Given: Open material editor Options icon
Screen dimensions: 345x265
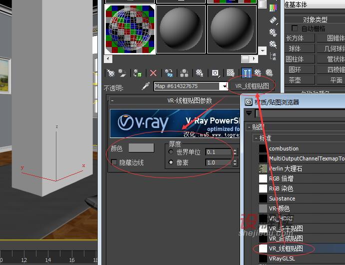Looking at the screenshot, I should coord(273,33).
